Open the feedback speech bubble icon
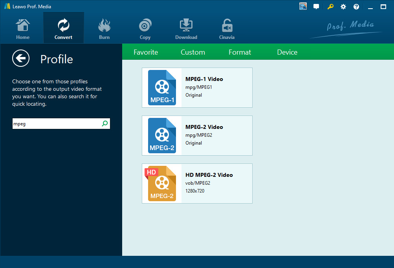The width and height of the screenshot is (394, 268). click(x=316, y=7)
